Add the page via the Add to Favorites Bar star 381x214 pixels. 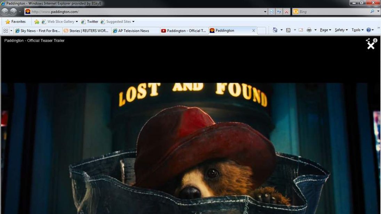tap(37, 22)
